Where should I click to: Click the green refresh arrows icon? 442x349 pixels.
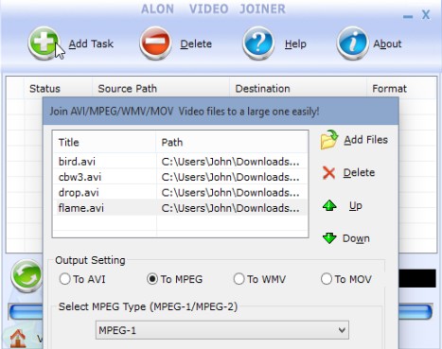pyautogui.click(x=27, y=276)
